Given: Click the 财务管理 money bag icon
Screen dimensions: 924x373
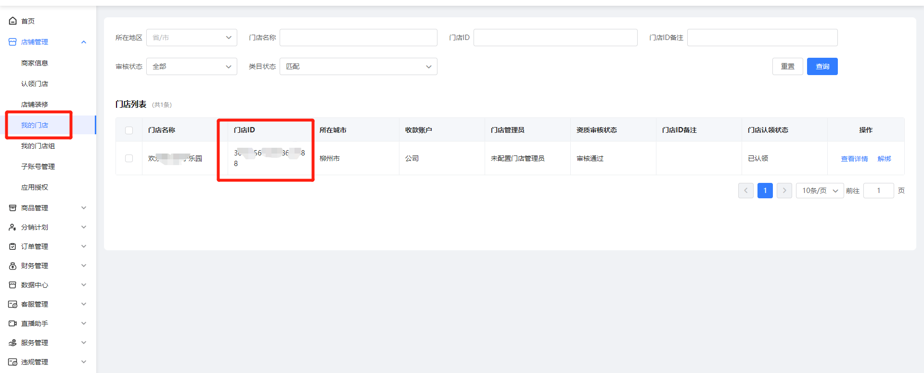Looking at the screenshot, I should coord(13,266).
